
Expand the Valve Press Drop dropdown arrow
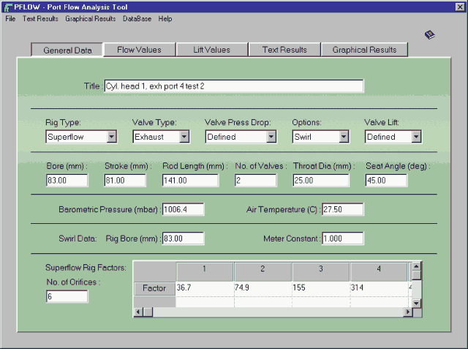pyautogui.click(x=271, y=137)
